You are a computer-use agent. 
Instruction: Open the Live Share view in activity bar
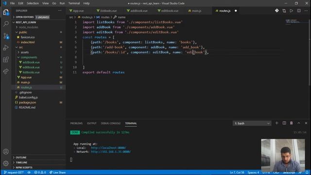pyautogui.click(x=6, y=71)
